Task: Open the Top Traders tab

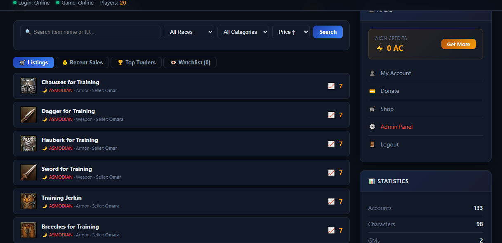Action: [137, 62]
